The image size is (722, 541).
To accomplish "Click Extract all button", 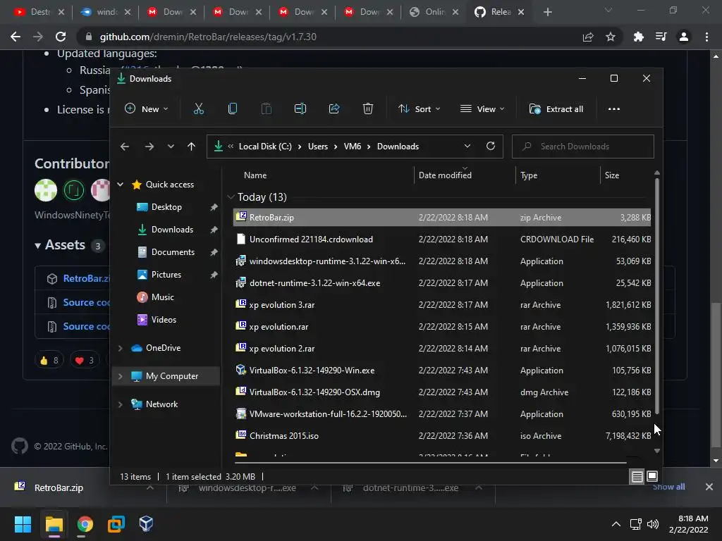I will 556,109.
